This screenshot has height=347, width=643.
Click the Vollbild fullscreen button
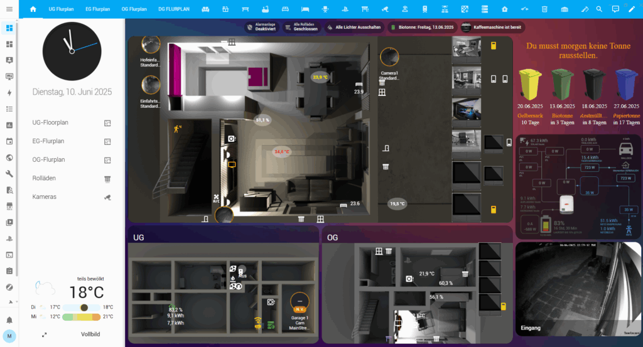click(x=90, y=334)
